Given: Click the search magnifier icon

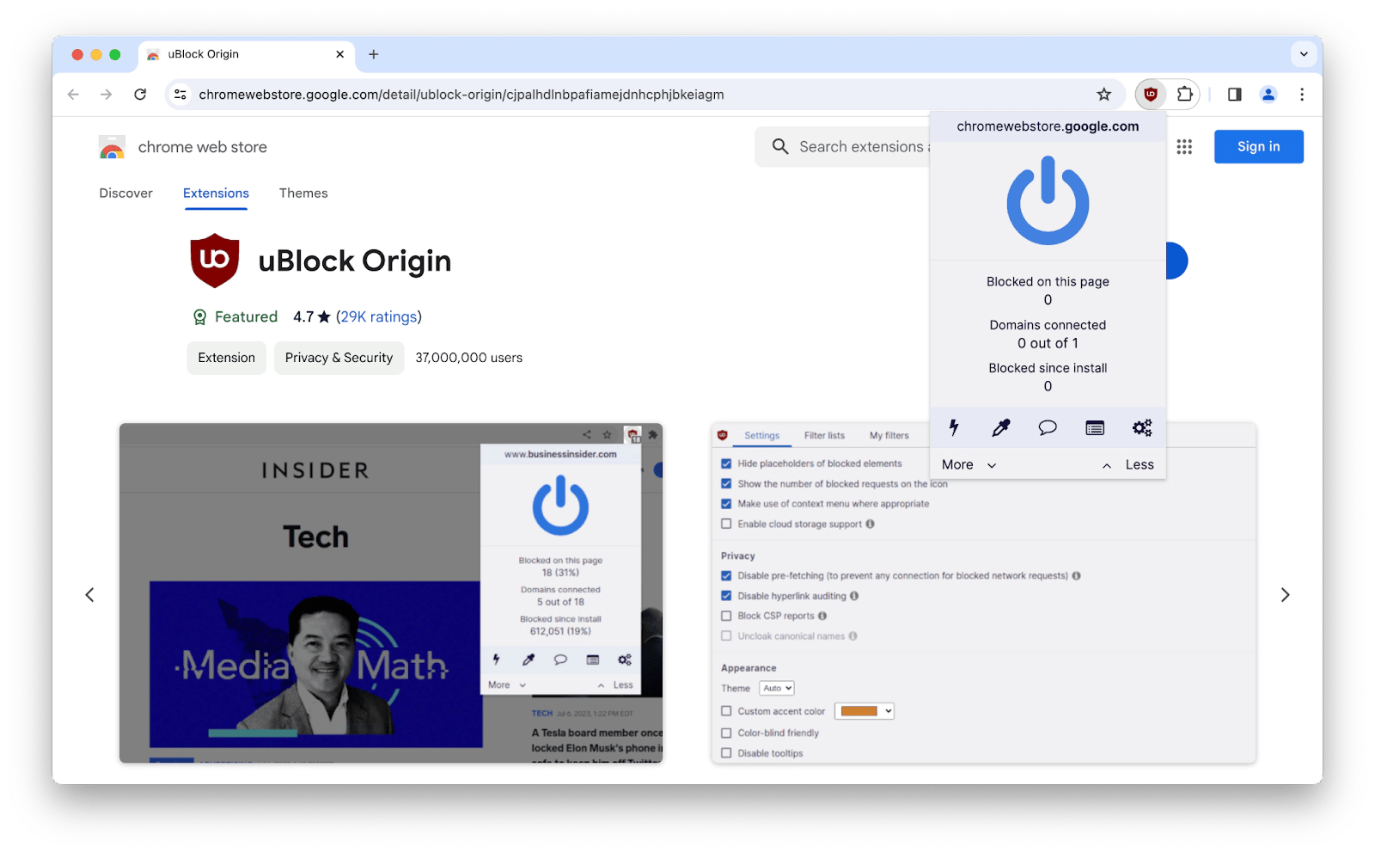Looking at the screenshot, I should coord(780,147).
